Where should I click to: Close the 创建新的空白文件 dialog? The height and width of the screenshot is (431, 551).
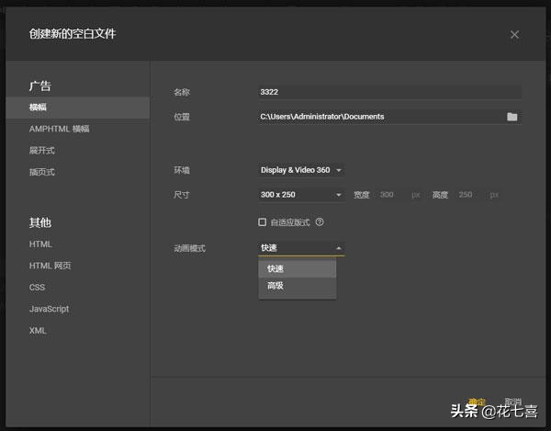point(514,35)
